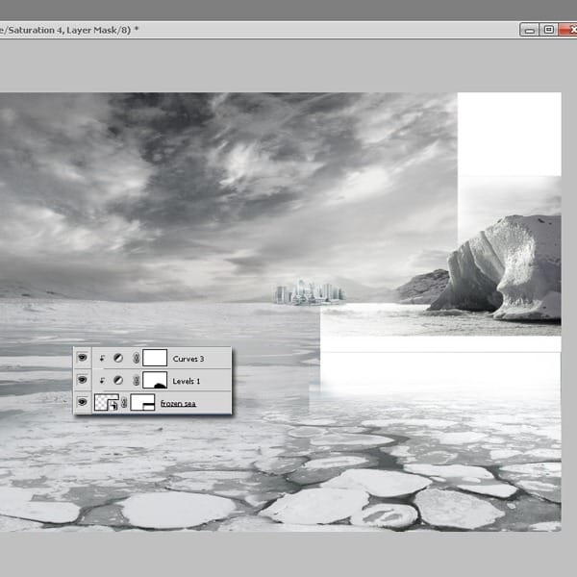This screenshot has width=577, height=577.
Task: Click the clipping arrow on Curves 3
Action: coord(103,358)
